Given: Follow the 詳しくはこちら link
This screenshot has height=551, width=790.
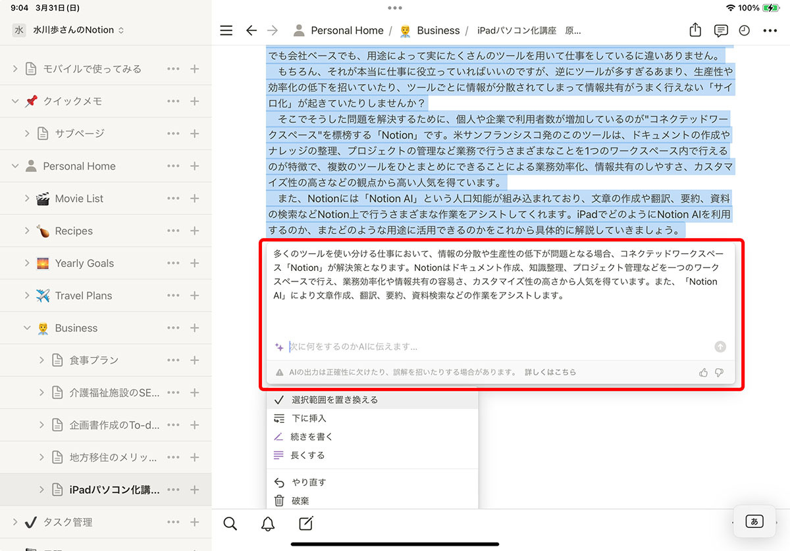Looking at the screenshot, I should tap(550, 372).
